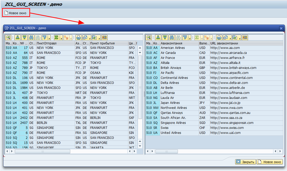Click Set Filter funnel in left grid
The height and width of the screenshot is (171, 287).
point(44,38)
